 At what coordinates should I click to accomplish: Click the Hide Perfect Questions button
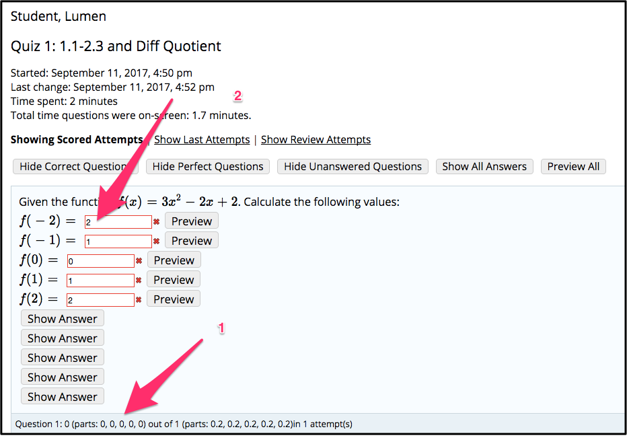207,166
